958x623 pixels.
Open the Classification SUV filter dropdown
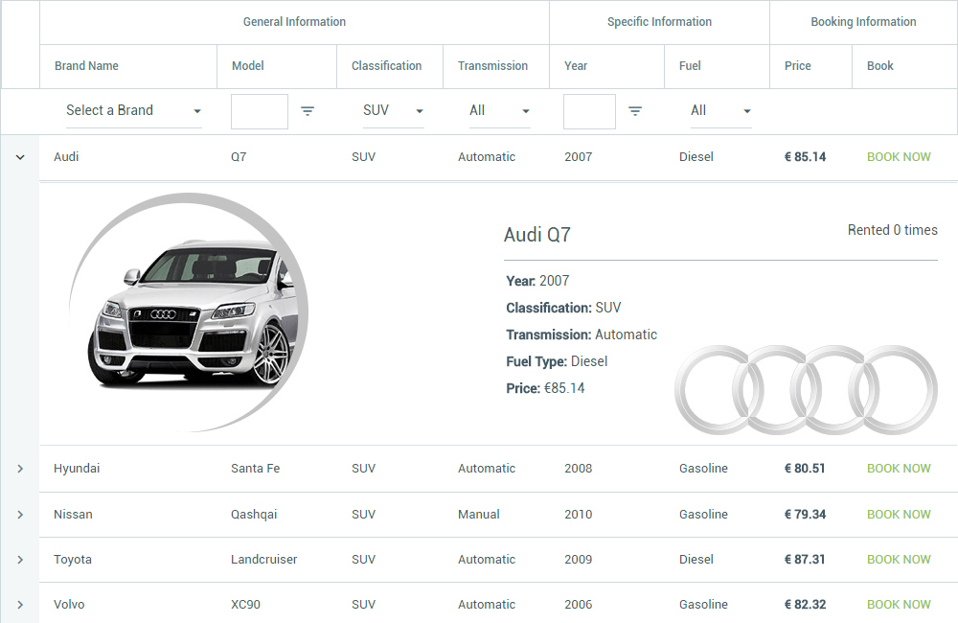(x=393, y=111)
